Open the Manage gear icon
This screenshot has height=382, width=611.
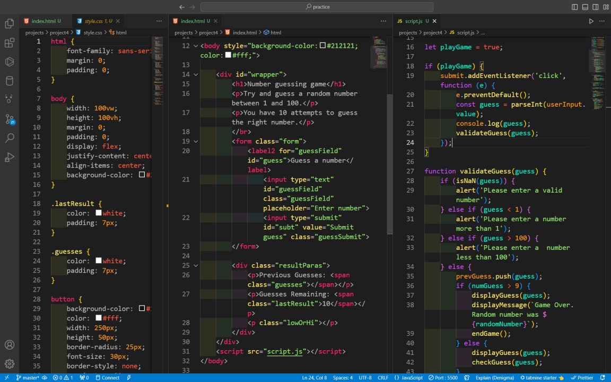click(x=9, y=364)
